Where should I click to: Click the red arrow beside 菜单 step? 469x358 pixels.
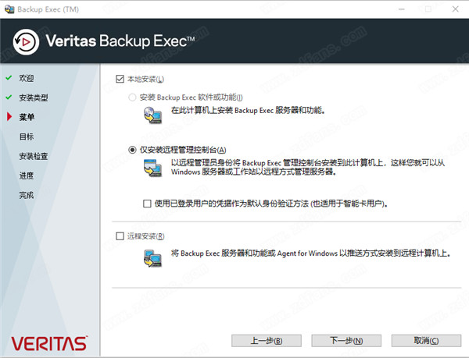pos(9,117)
